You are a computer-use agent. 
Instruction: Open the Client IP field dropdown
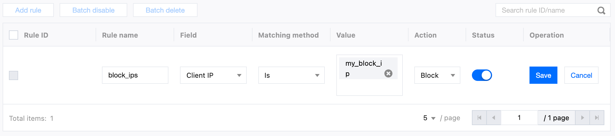(x=213, y=75)
